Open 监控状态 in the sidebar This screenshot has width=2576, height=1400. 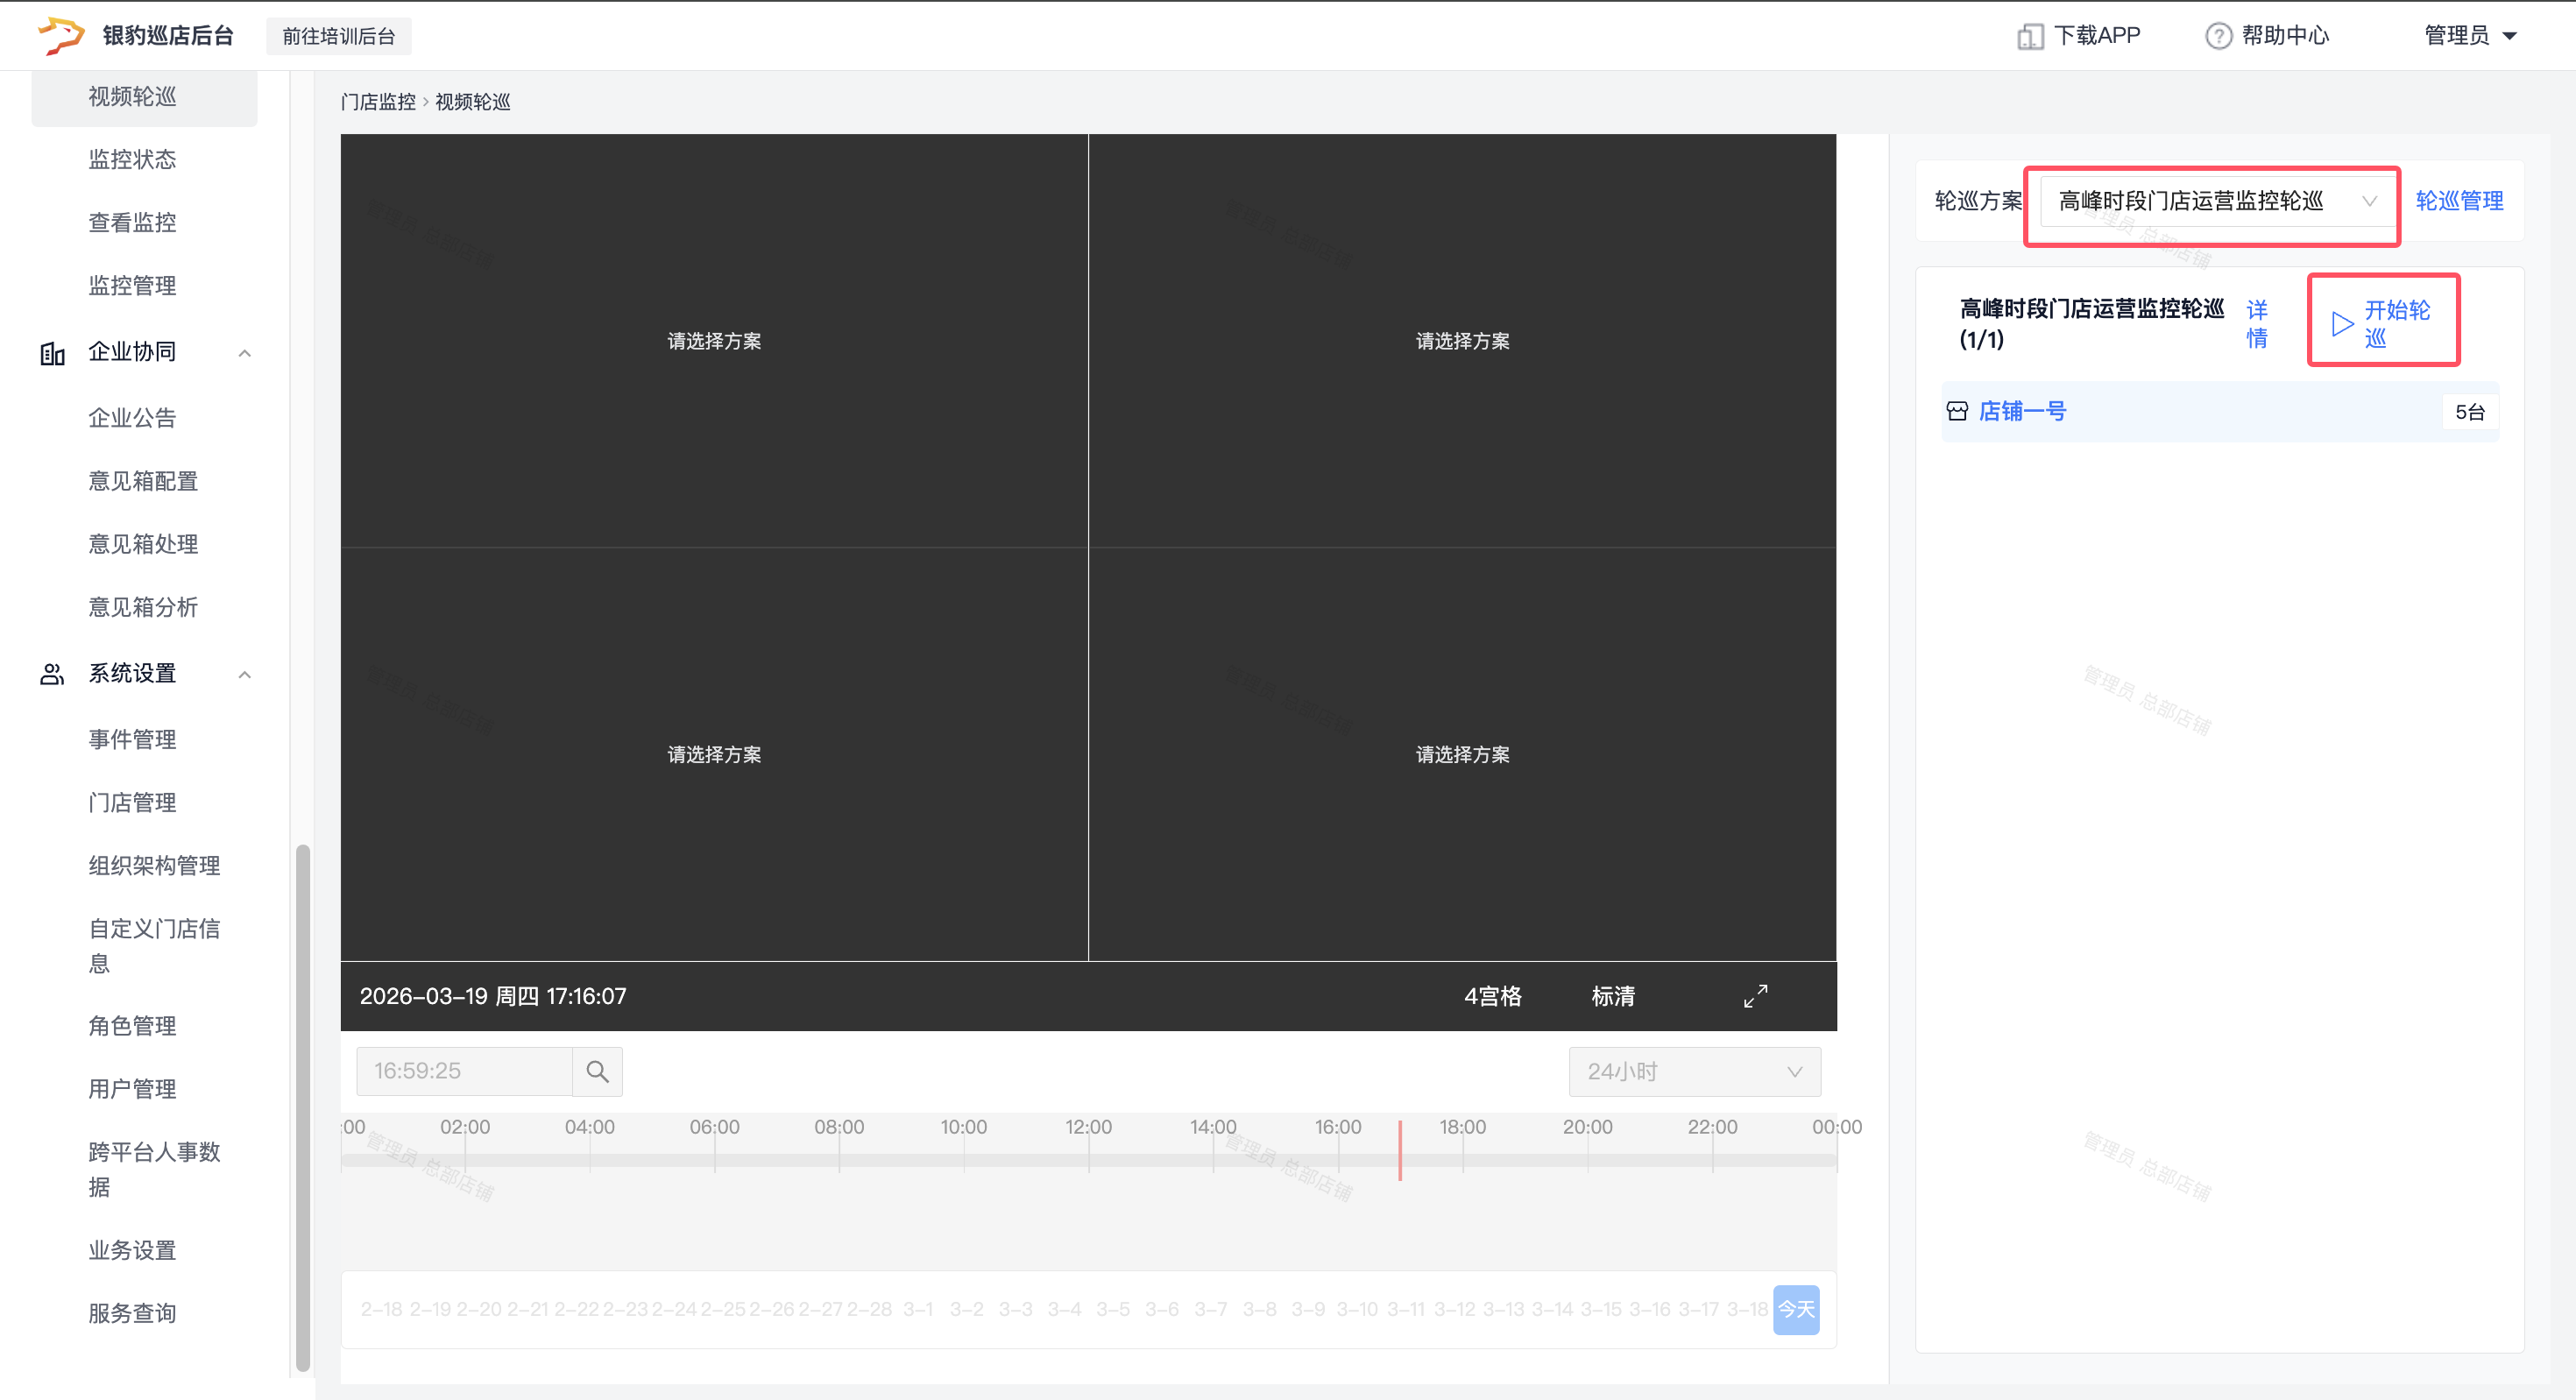coord(132,159)
